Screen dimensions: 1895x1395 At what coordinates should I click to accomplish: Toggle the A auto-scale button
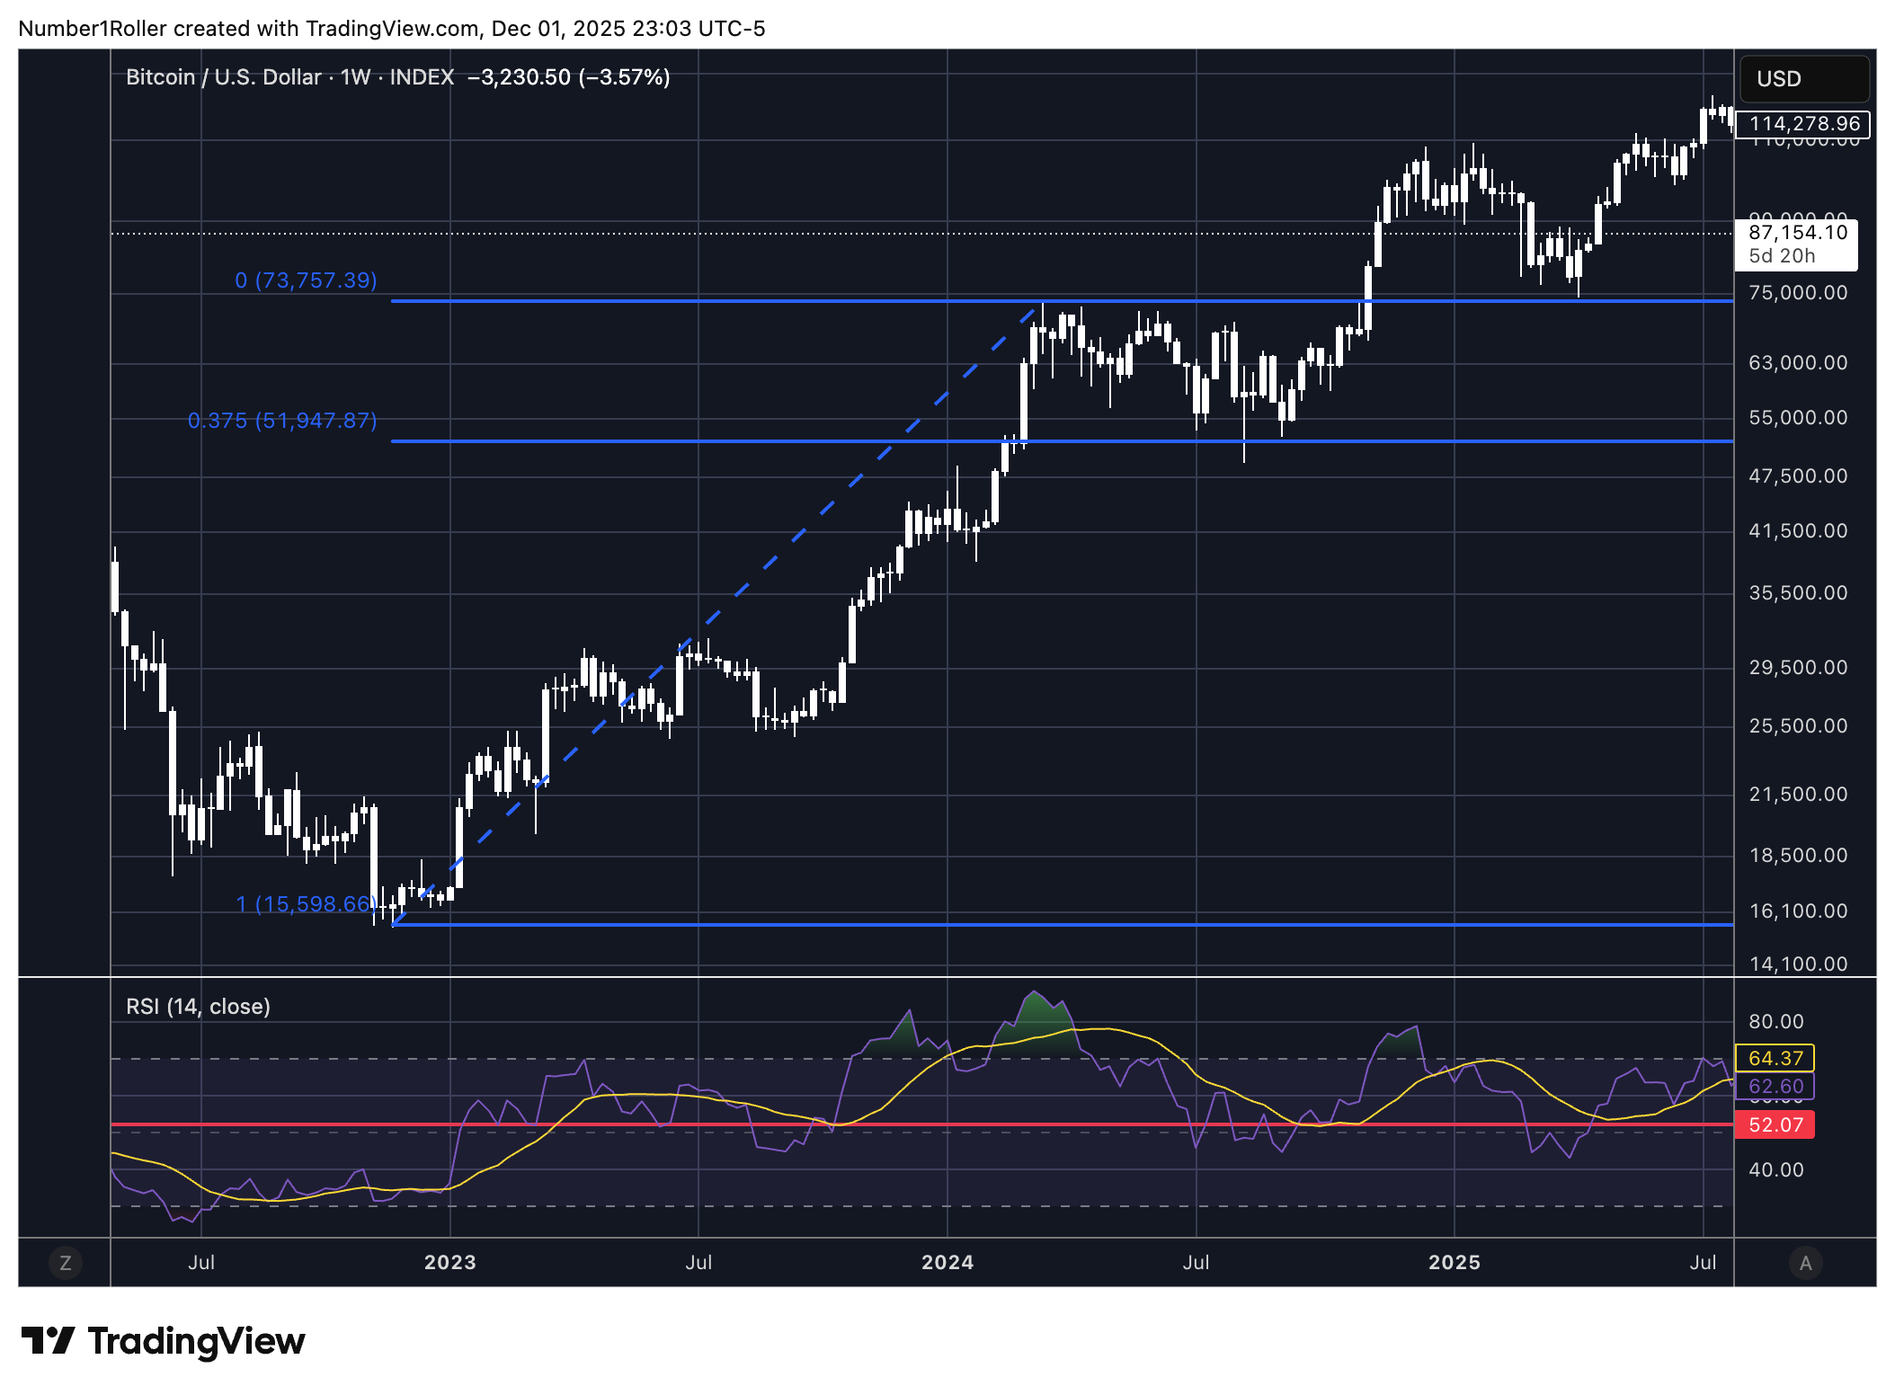1805,1262
